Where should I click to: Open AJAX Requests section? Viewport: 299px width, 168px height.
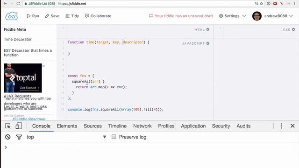[18, 96]
